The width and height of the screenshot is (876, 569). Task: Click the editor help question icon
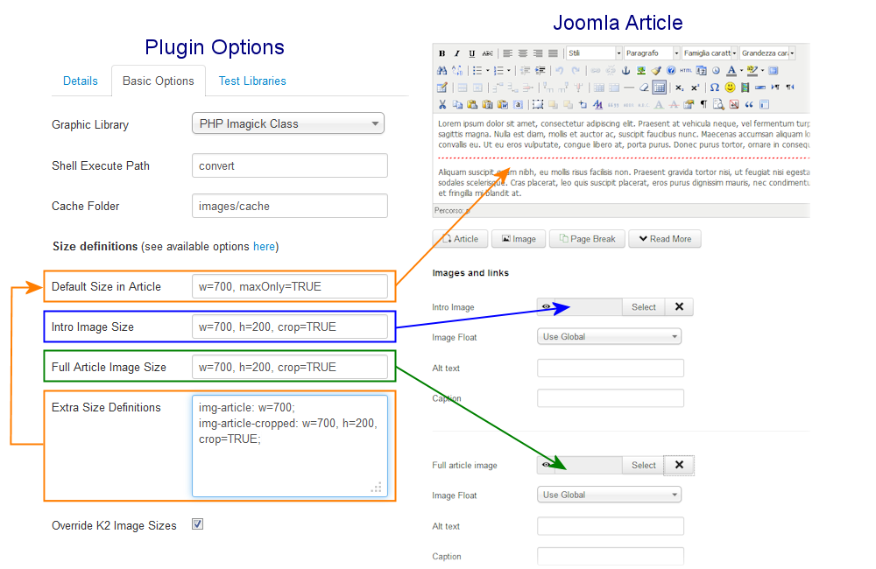[x=671, y=71]
